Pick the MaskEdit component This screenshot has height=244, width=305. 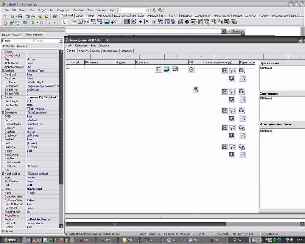pyautogui.click(x=87, y=22)
